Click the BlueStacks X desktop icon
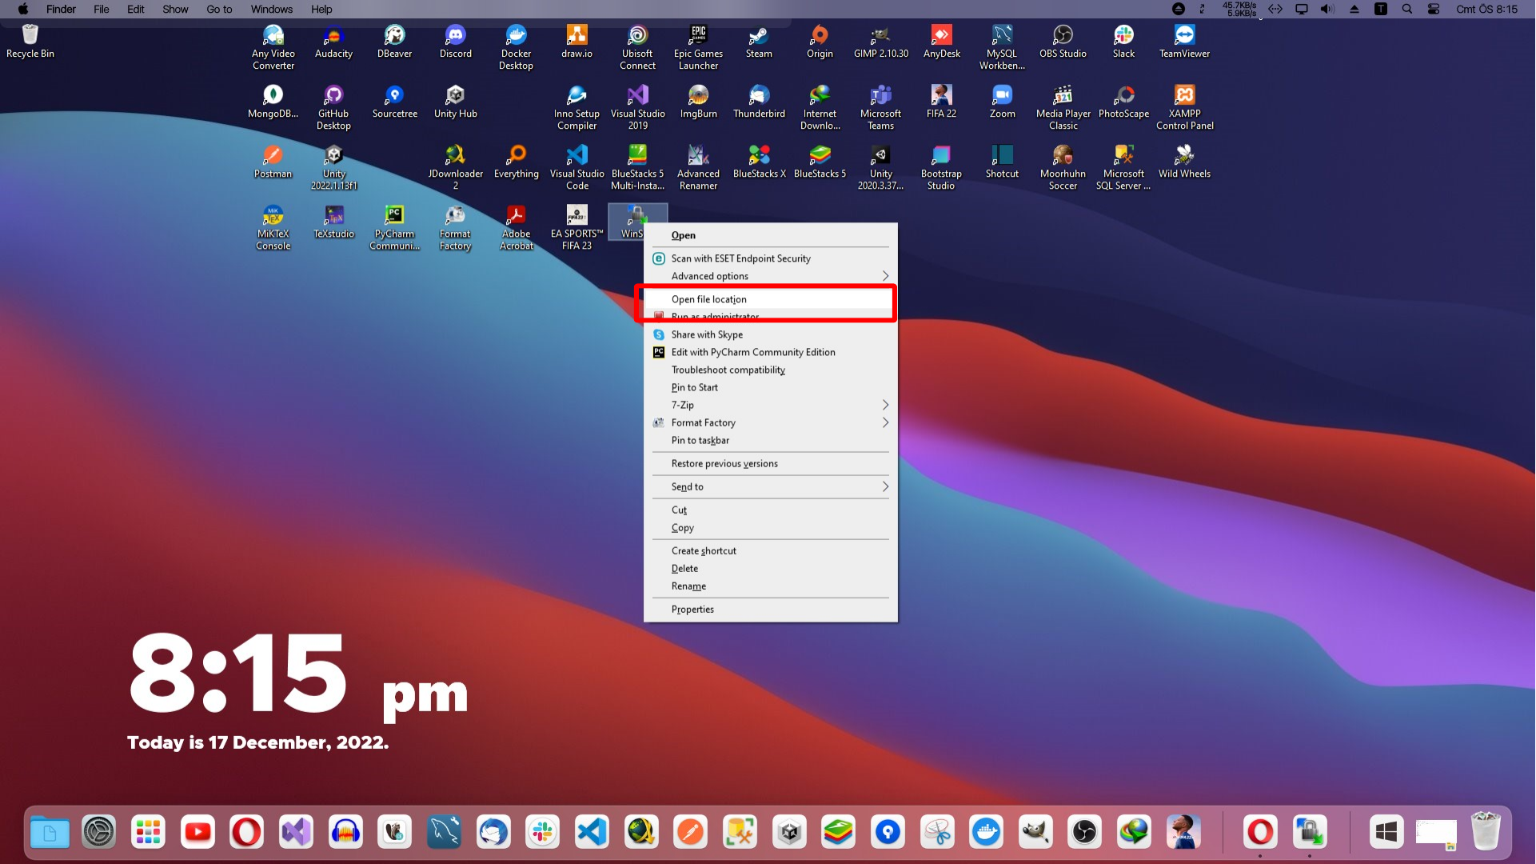 pyautogui.click(x=759, y=162)
